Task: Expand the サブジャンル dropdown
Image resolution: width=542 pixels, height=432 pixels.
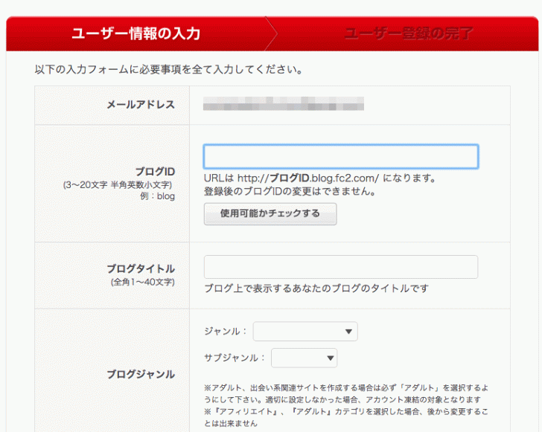Action: click(x=304, y=358)
